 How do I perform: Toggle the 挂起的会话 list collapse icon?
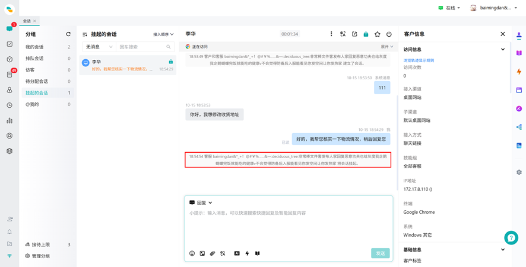(85, 34)
